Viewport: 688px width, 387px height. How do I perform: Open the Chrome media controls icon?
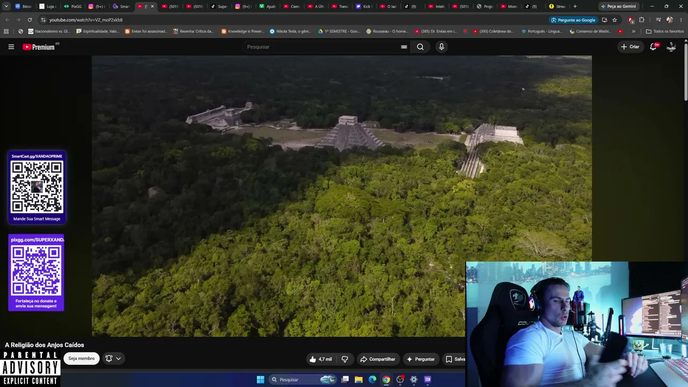pos(658,20)
